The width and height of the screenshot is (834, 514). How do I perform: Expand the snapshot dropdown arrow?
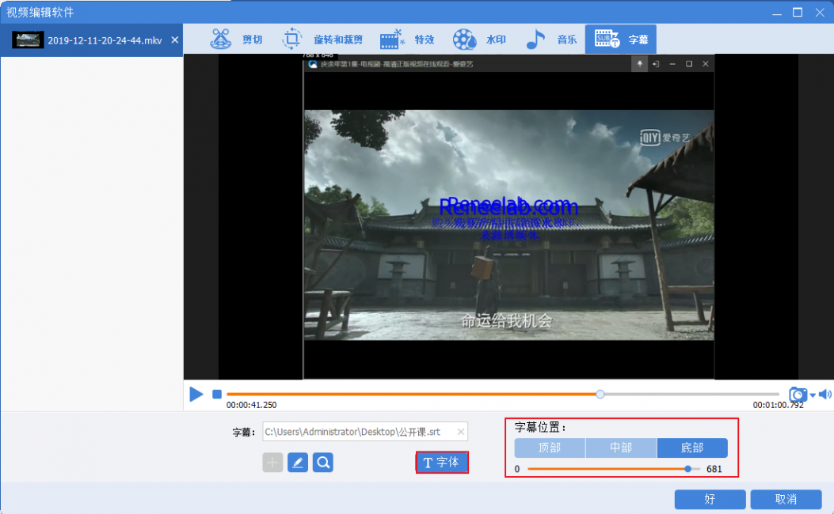pos(813,395)
